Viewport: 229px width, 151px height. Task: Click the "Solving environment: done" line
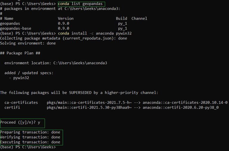28,43
